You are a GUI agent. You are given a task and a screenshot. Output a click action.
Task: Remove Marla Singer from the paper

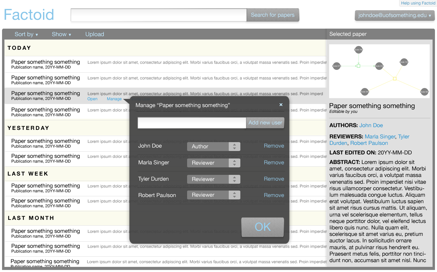274,163
